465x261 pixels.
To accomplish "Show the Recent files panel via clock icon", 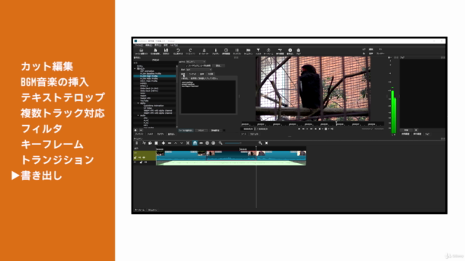I will tap(226, 51).
